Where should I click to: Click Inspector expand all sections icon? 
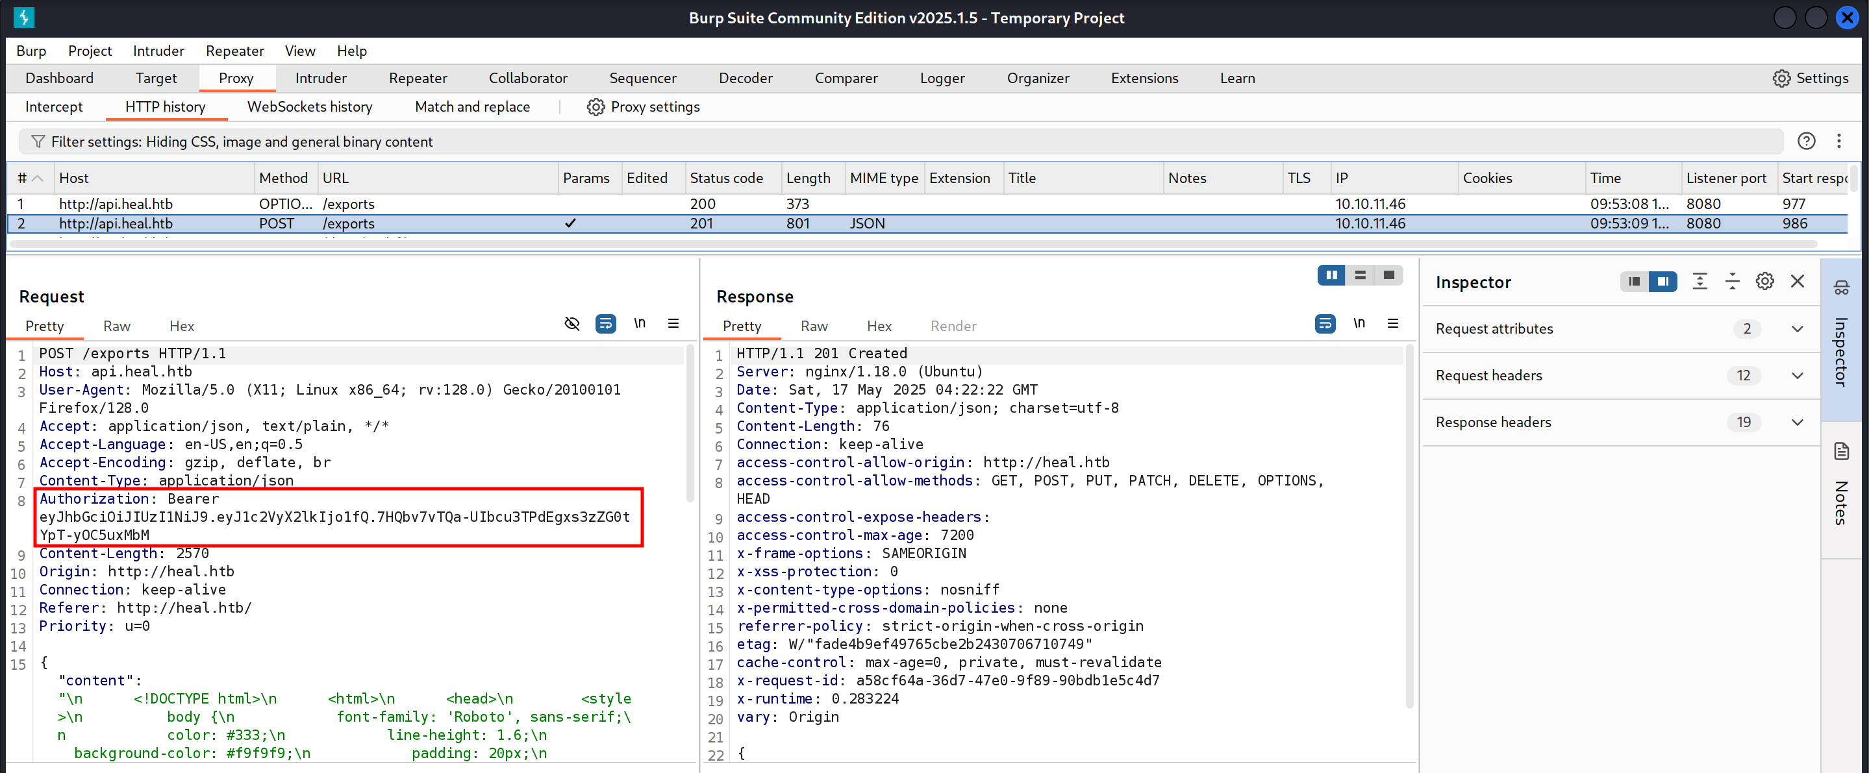(x=1700, y=281)
